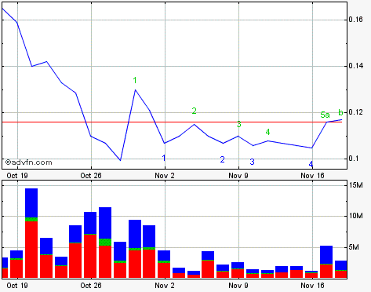Image resolution: width=371 pixels, height=292 pixels.
Task: Select Nov 2 date under the volume chart
Action: [165, 286]
